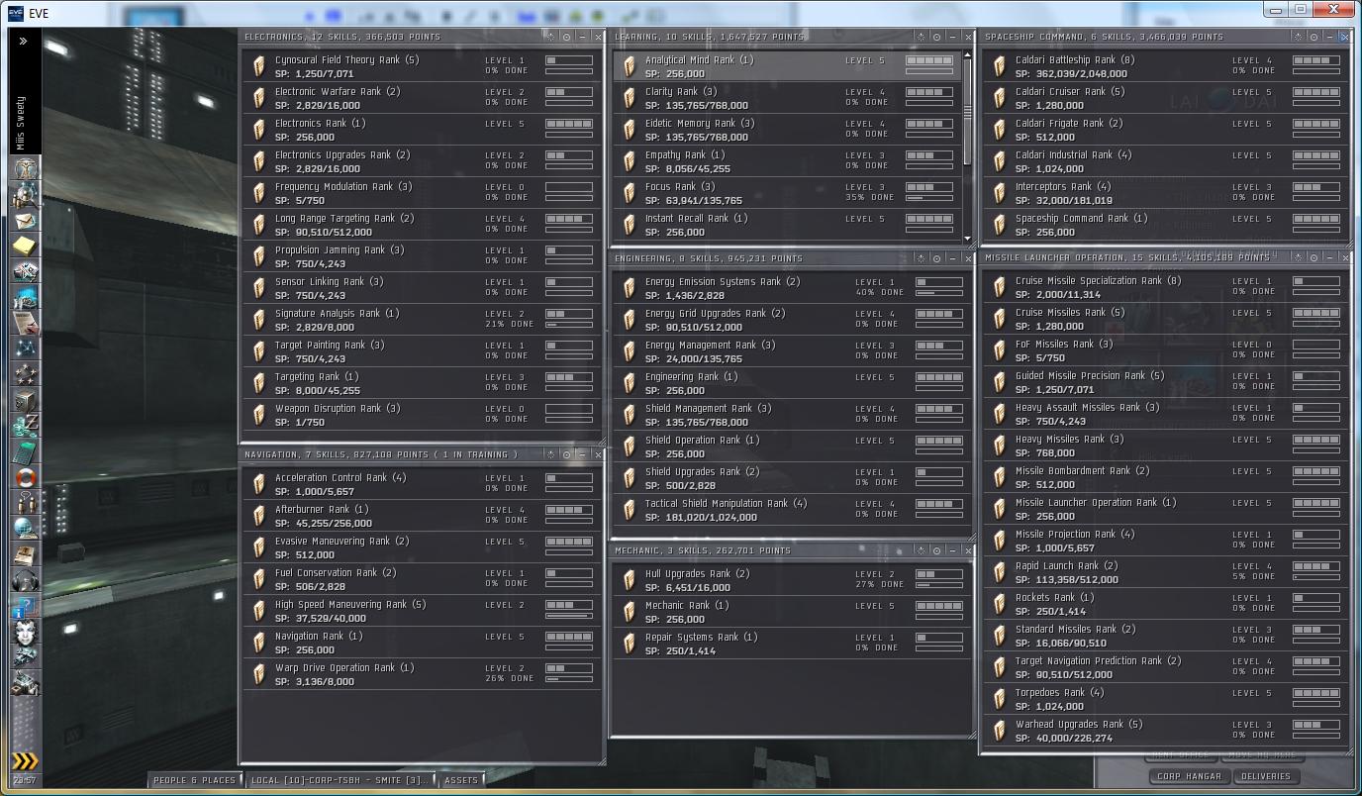1362x796 pixels.
Task: Click the Cynosural Field Theory skill book icon
Action: [259, 66]
